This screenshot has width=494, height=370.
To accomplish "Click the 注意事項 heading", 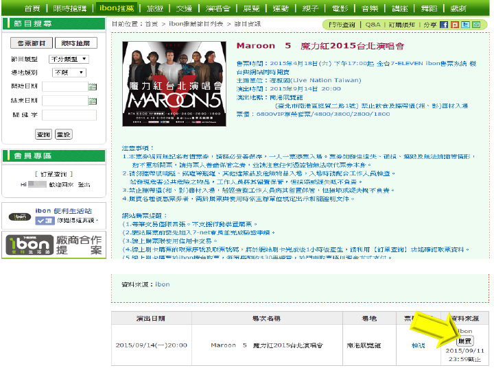I will point(138,148).
